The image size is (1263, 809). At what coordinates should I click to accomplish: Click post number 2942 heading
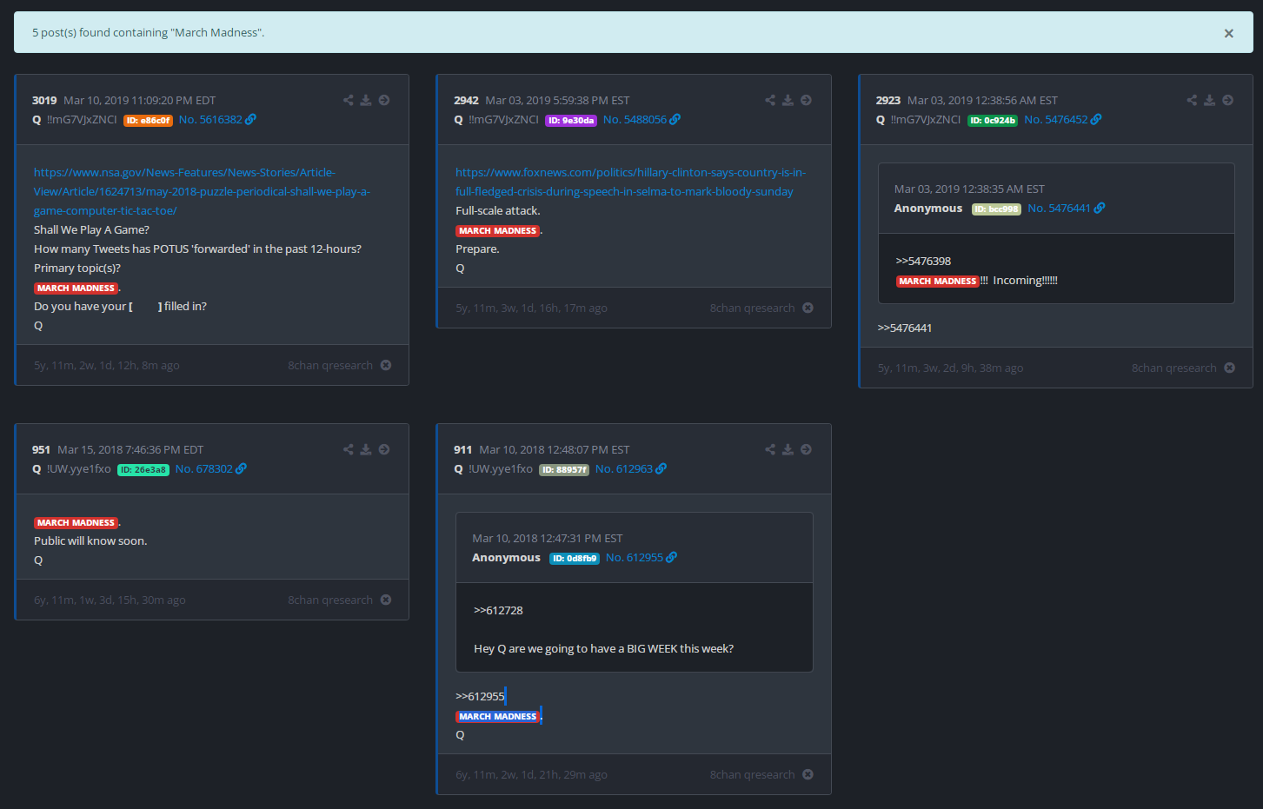(x=466, y=101)
